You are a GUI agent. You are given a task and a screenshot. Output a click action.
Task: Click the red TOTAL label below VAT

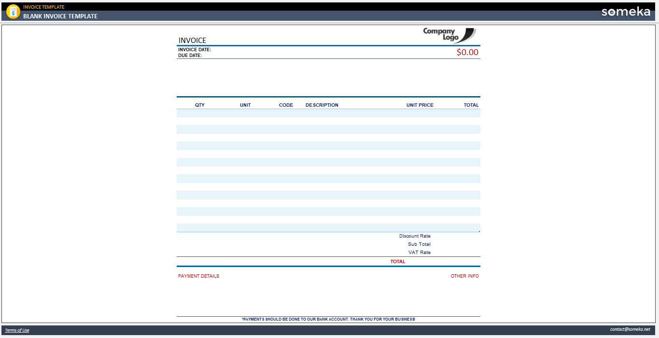click(x=398, y=262)
